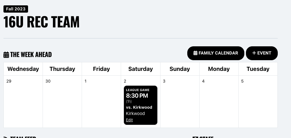Select the Tuesday column header
The width and height of the screenshot is (291, 138).
click(258, 69)
